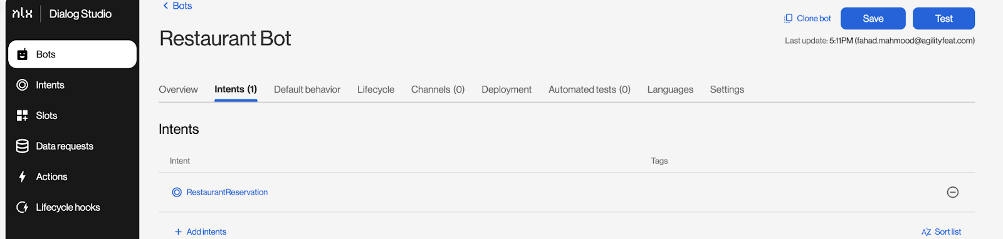The height and width of the screenshot is (239, 1003).
Task: Remove RestaurantReservation intent with minus circle icon
Action: point(952,192)
